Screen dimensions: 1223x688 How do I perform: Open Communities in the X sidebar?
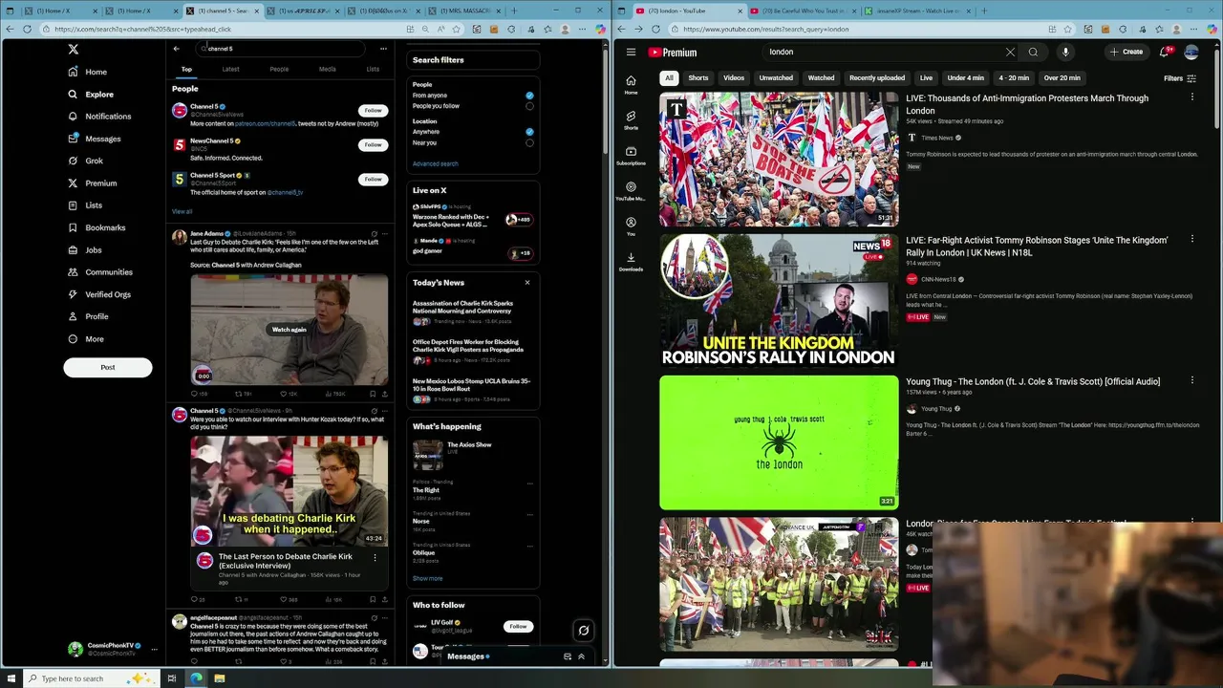pyautogui.click(x=99, y=272)
